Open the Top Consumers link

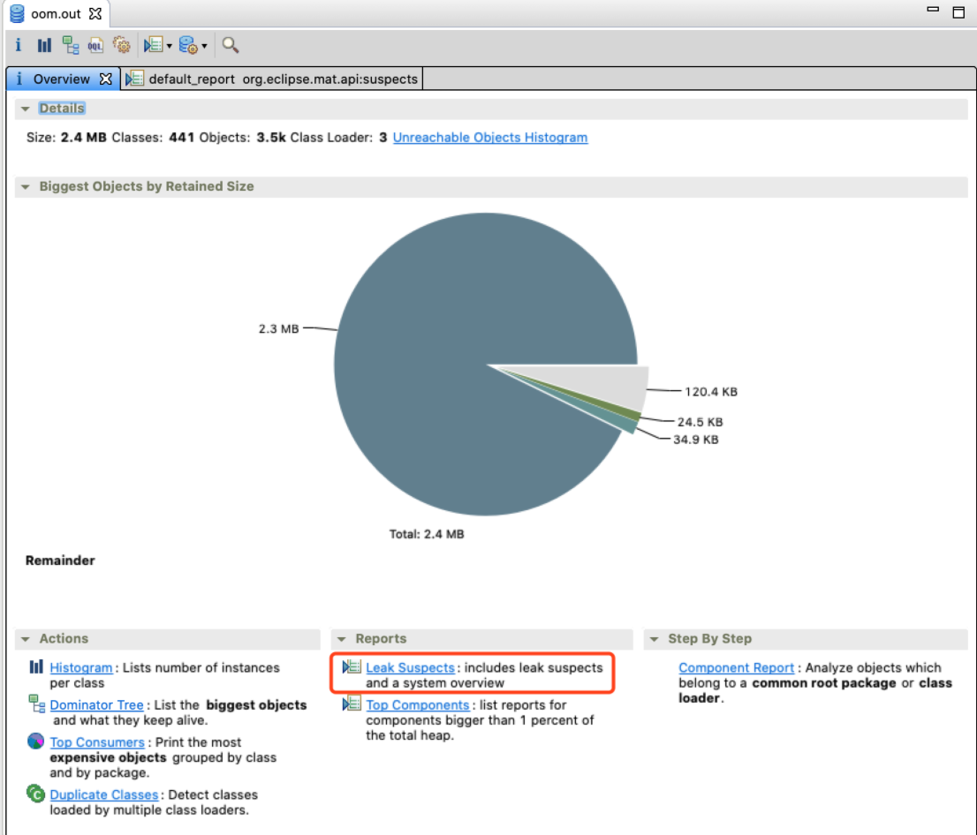97,742
